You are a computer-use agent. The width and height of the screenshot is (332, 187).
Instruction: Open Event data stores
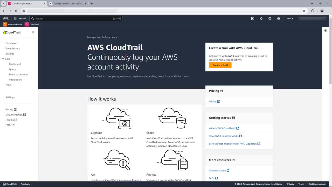coord(18,75)
